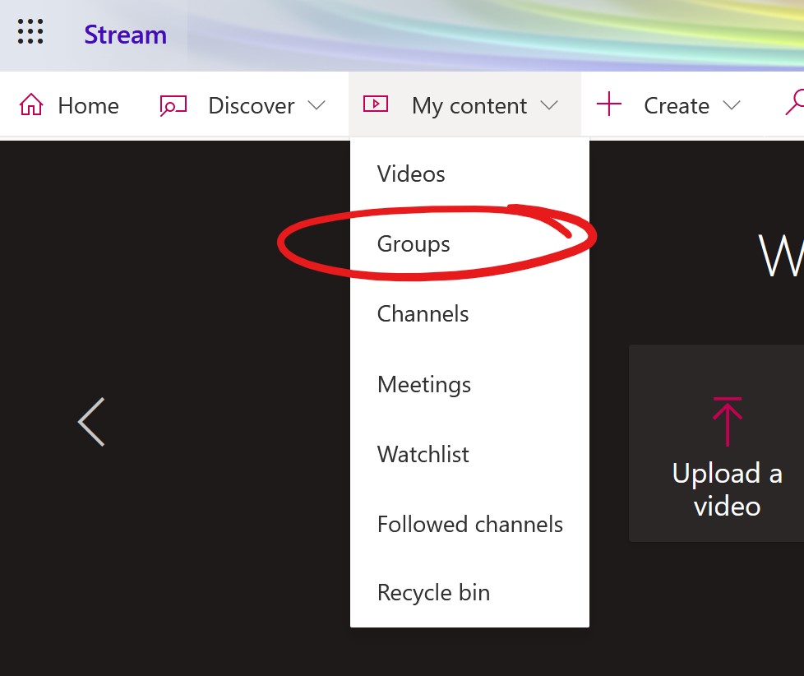Open the Recycle bin entry
Screen dimensions: 804x676
click(x=433, y=592)
